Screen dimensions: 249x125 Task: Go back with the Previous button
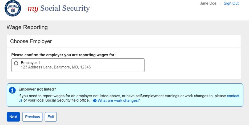pos(33,117)
